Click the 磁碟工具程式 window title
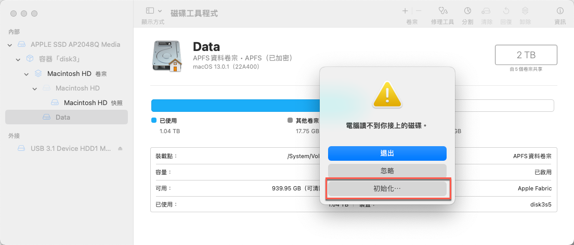The width and height of the screenshot is (574, 245). (194, 14)
